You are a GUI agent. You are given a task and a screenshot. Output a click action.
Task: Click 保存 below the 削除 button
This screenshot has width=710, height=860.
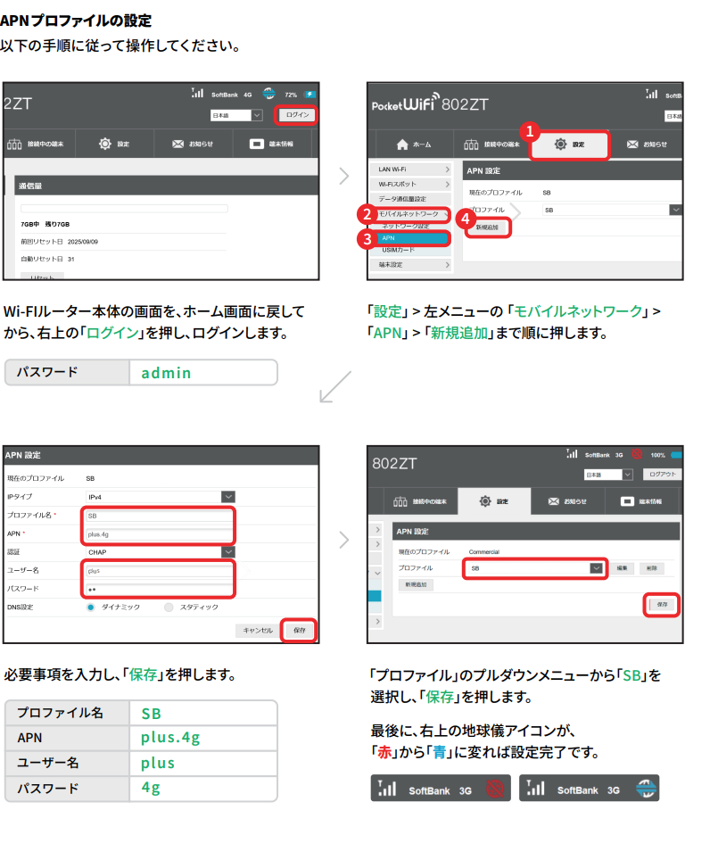tap(663, 605)
